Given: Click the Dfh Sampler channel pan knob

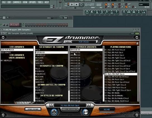Looking at the screenshot, I should [x=4, y=25].
